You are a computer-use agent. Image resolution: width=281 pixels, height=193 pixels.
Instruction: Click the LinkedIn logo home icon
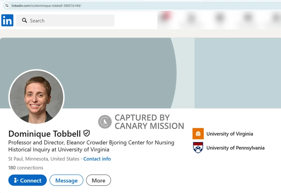click(x=7, y=20)
